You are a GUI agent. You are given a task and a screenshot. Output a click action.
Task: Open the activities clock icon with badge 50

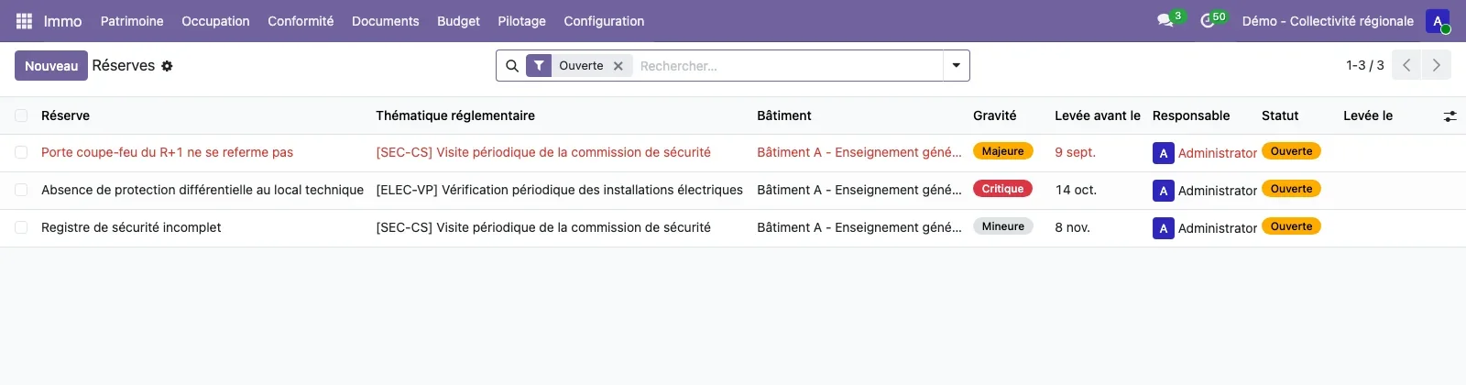tap(1208, 21)
